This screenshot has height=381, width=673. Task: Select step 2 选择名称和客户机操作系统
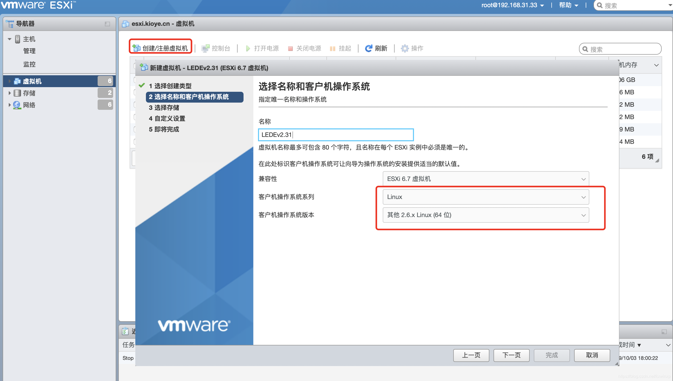click(194, 97)
